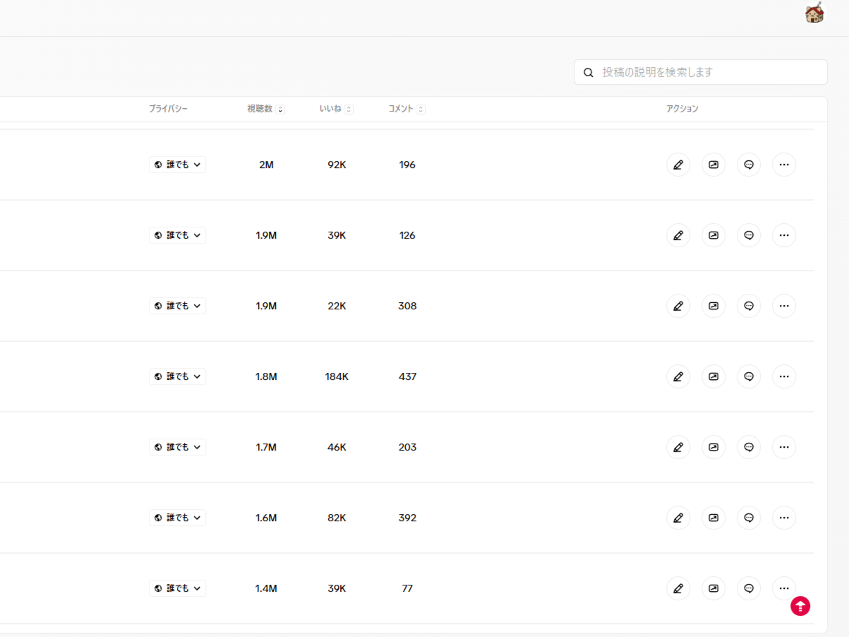Screen dimensions: 849x637
Task: Click the 392 comments value
Action: pyautogui.click(x=407, y=518)
